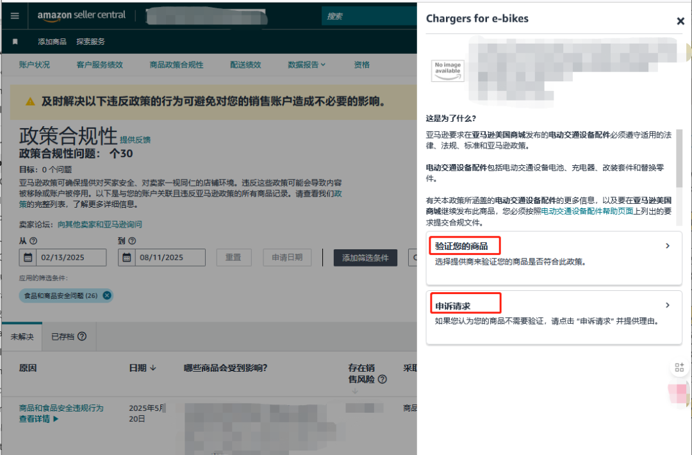The image size is (692, 455).
Task: Expand 查看详情 under 商品和食品安全违规行为
Action: [38, 419]
